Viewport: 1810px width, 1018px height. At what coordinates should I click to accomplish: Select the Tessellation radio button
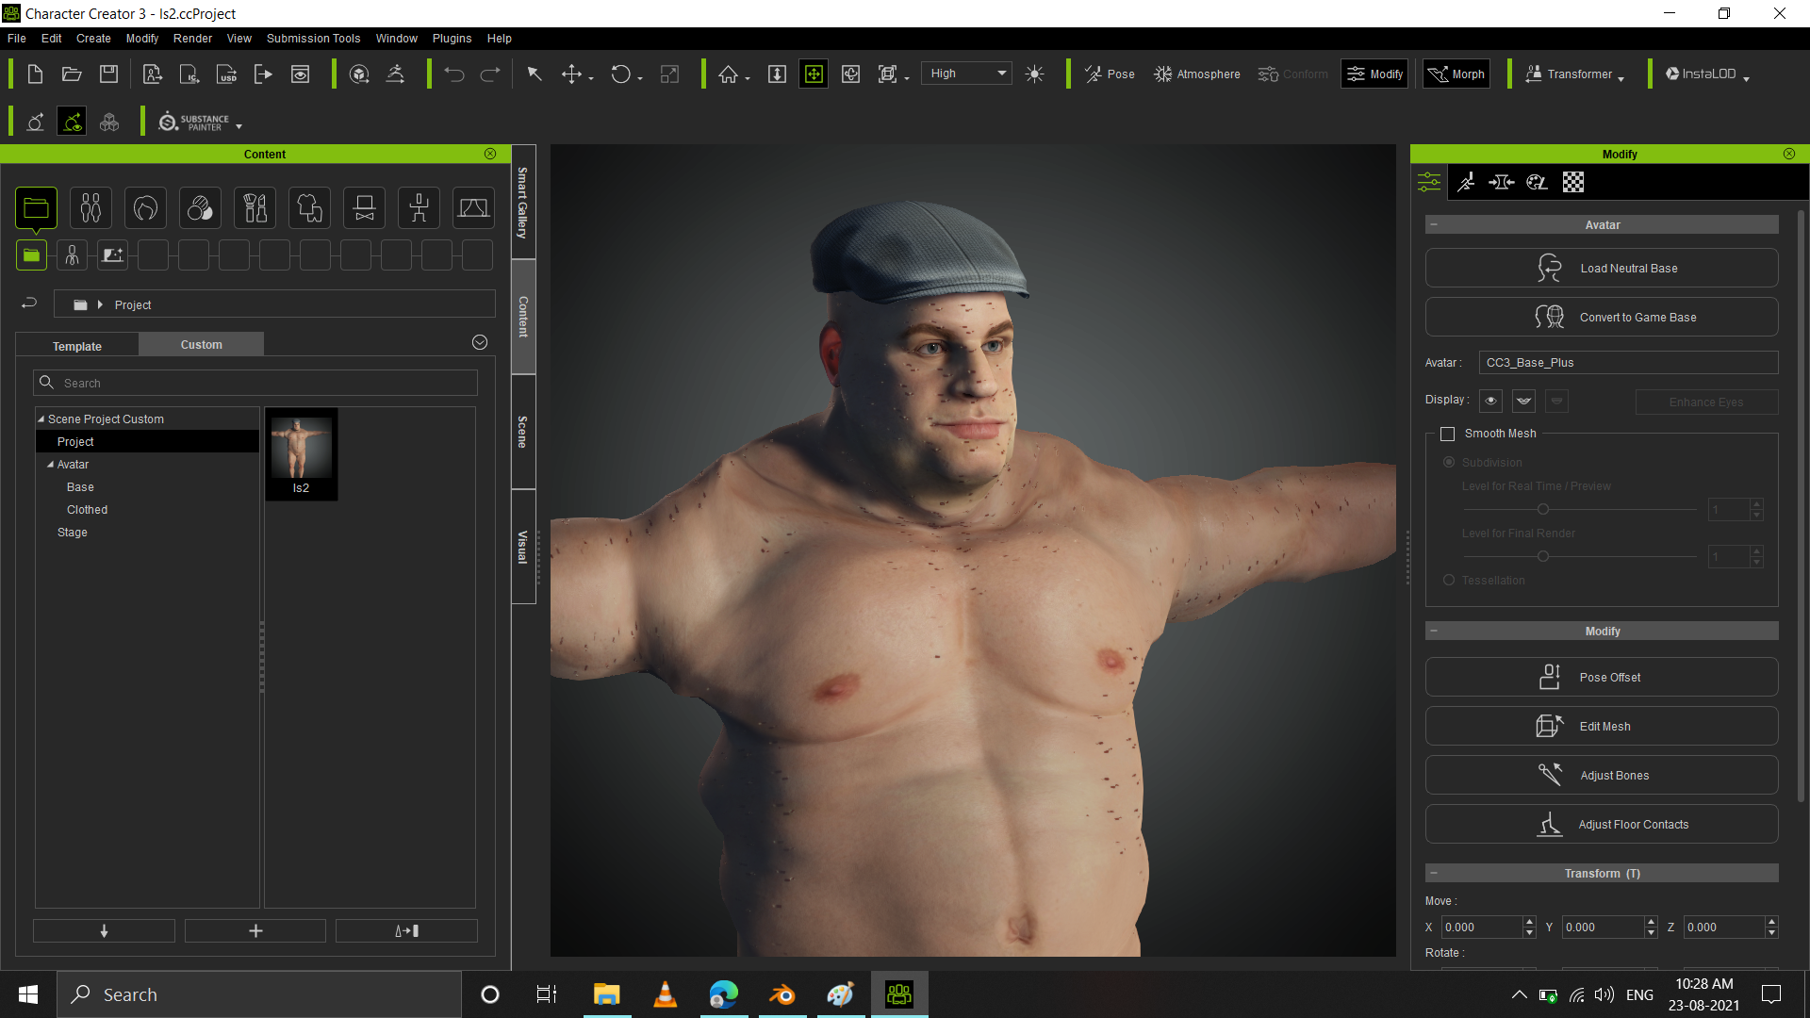[x=1449, y=580]
